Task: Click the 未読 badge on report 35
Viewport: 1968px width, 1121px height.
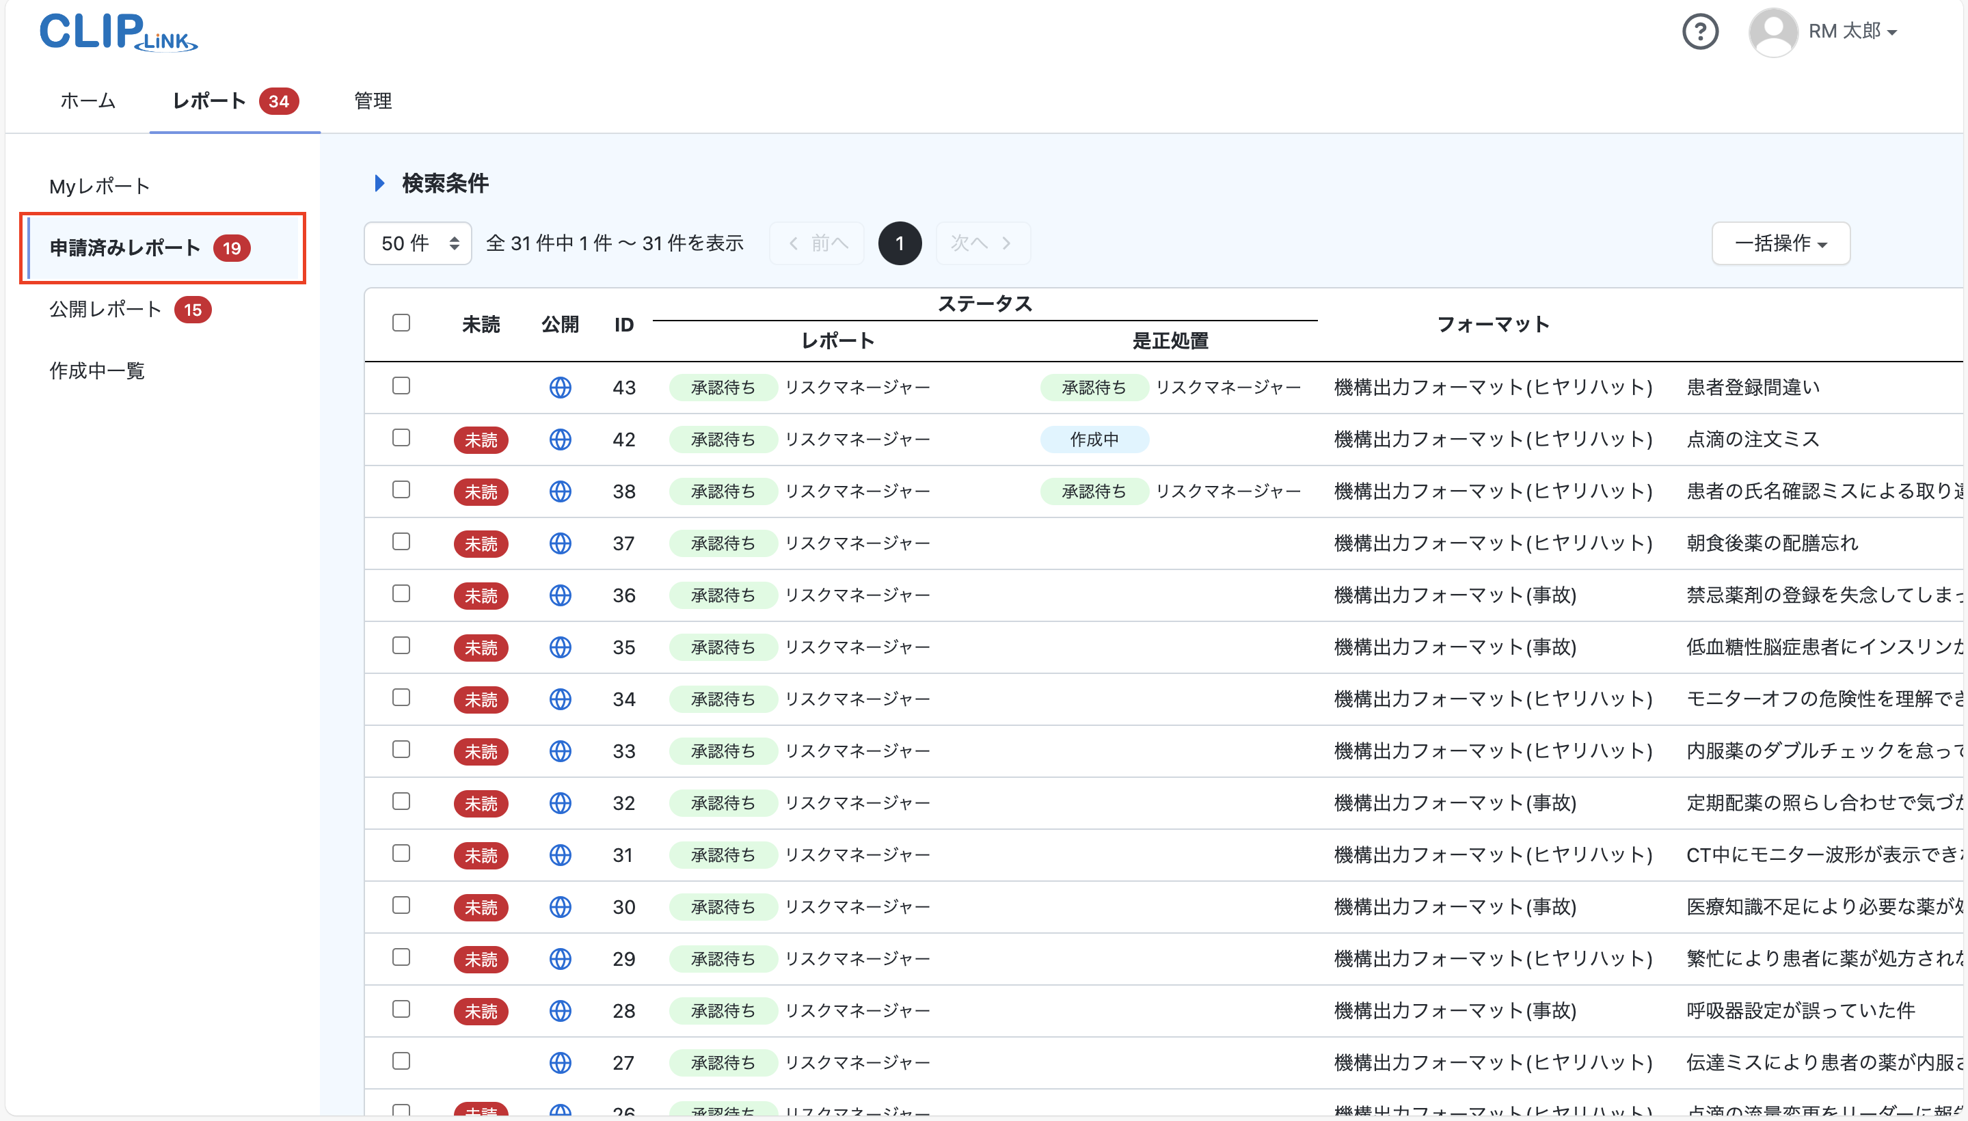Action: point(481,647)
